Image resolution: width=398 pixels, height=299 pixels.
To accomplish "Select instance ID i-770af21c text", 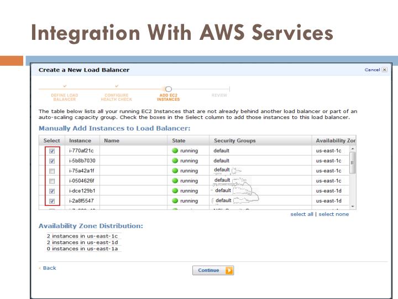I will click(x=81, y=151).
